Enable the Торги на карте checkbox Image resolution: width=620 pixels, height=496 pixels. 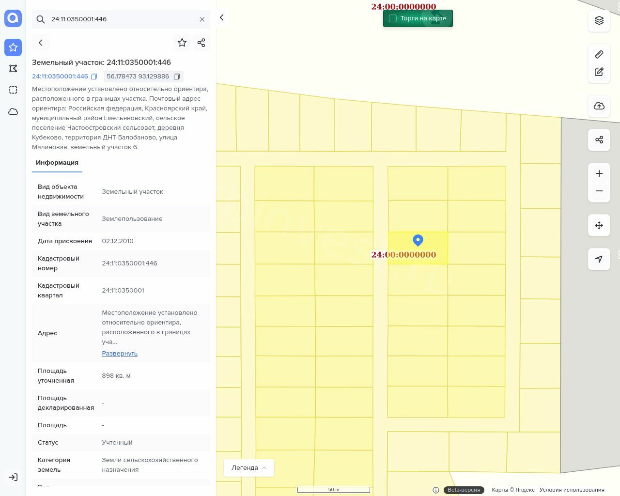393,18
